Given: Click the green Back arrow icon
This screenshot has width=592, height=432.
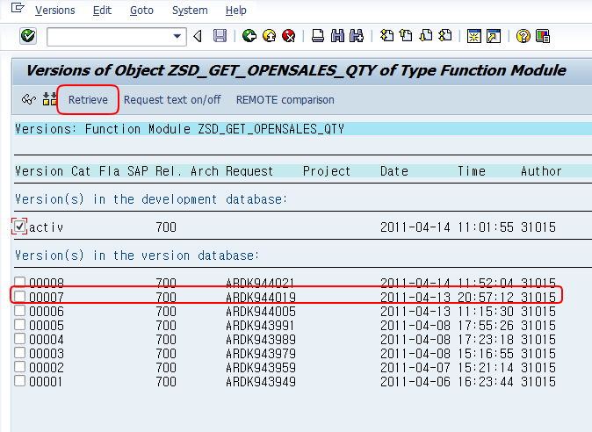Looking at the screenshot, I should (249, 36).
